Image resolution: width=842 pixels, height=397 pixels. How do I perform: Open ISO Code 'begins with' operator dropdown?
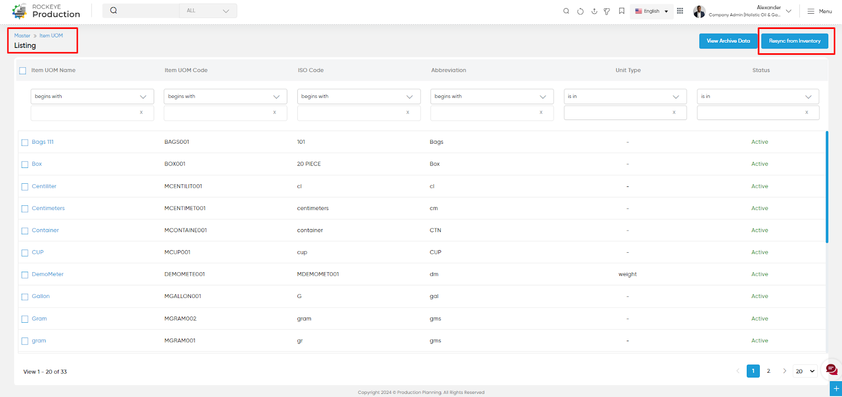pyautogui.click(x=359, y=96)
